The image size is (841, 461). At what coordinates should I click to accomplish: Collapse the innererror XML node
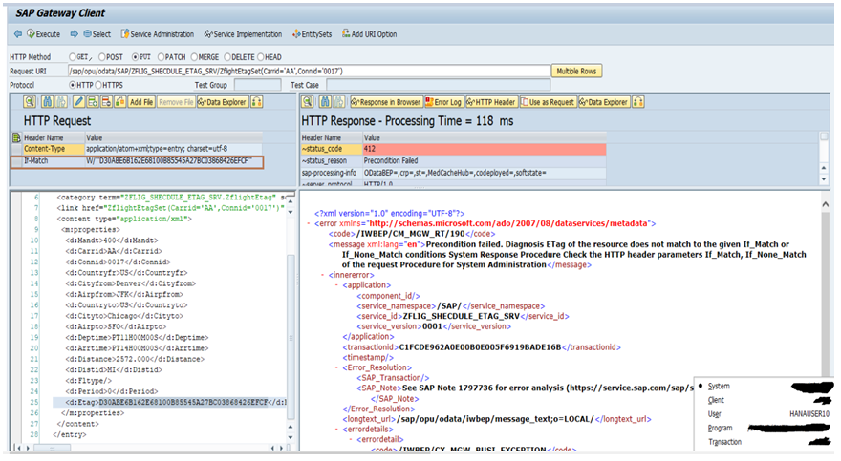click(x=323, y=275)
